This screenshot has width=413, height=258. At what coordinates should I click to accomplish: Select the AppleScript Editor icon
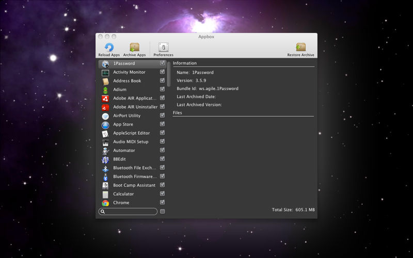[x=105, y=134]
